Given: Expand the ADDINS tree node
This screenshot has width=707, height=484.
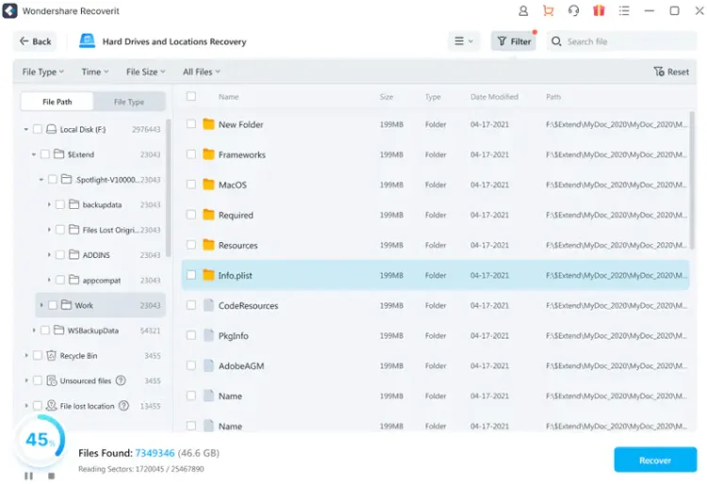Looking at the screenshot, I should [49, 255].
